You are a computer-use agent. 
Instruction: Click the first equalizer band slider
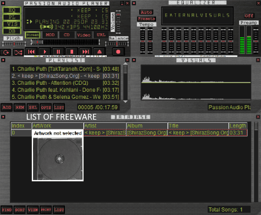click(x=164, y=41)
